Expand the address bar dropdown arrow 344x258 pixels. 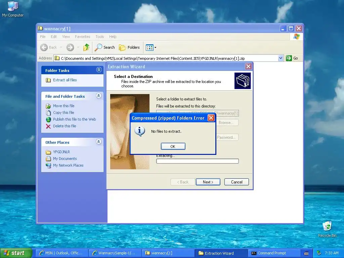281,58
